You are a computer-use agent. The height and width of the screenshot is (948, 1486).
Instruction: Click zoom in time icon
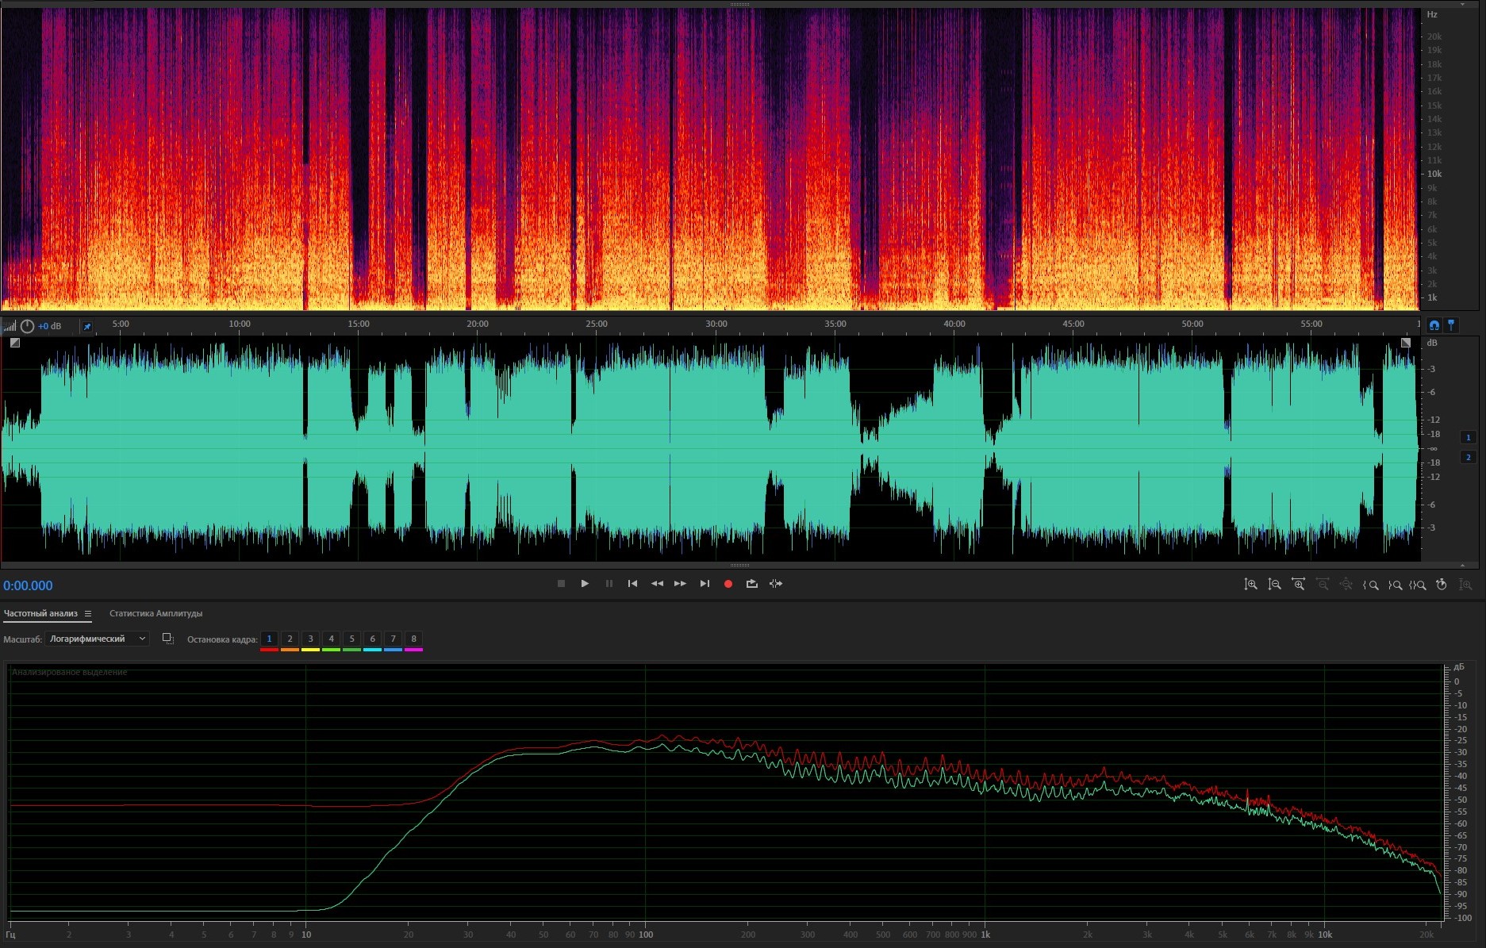(x=1298, y=585)
